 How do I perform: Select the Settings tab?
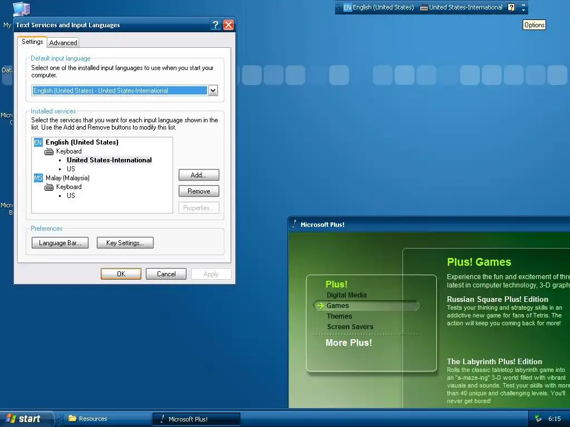click(32, 42)
